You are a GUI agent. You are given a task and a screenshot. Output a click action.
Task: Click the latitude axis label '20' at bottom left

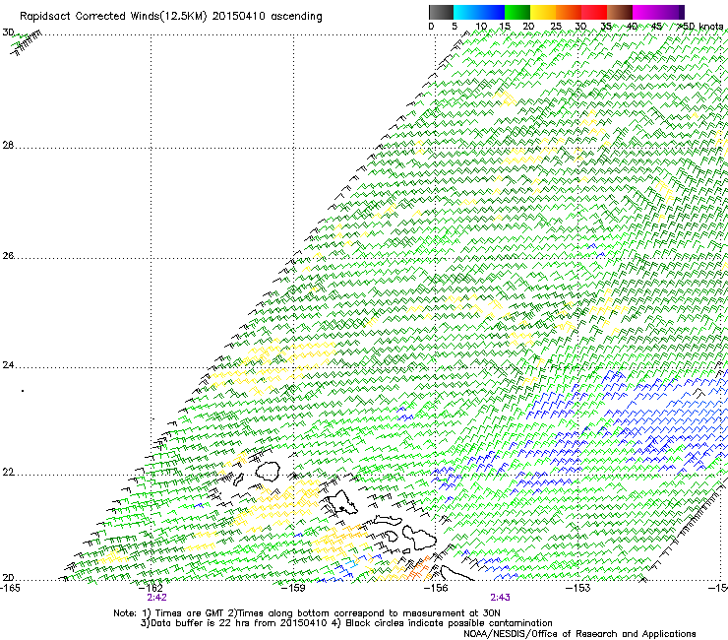click(8, 578)
